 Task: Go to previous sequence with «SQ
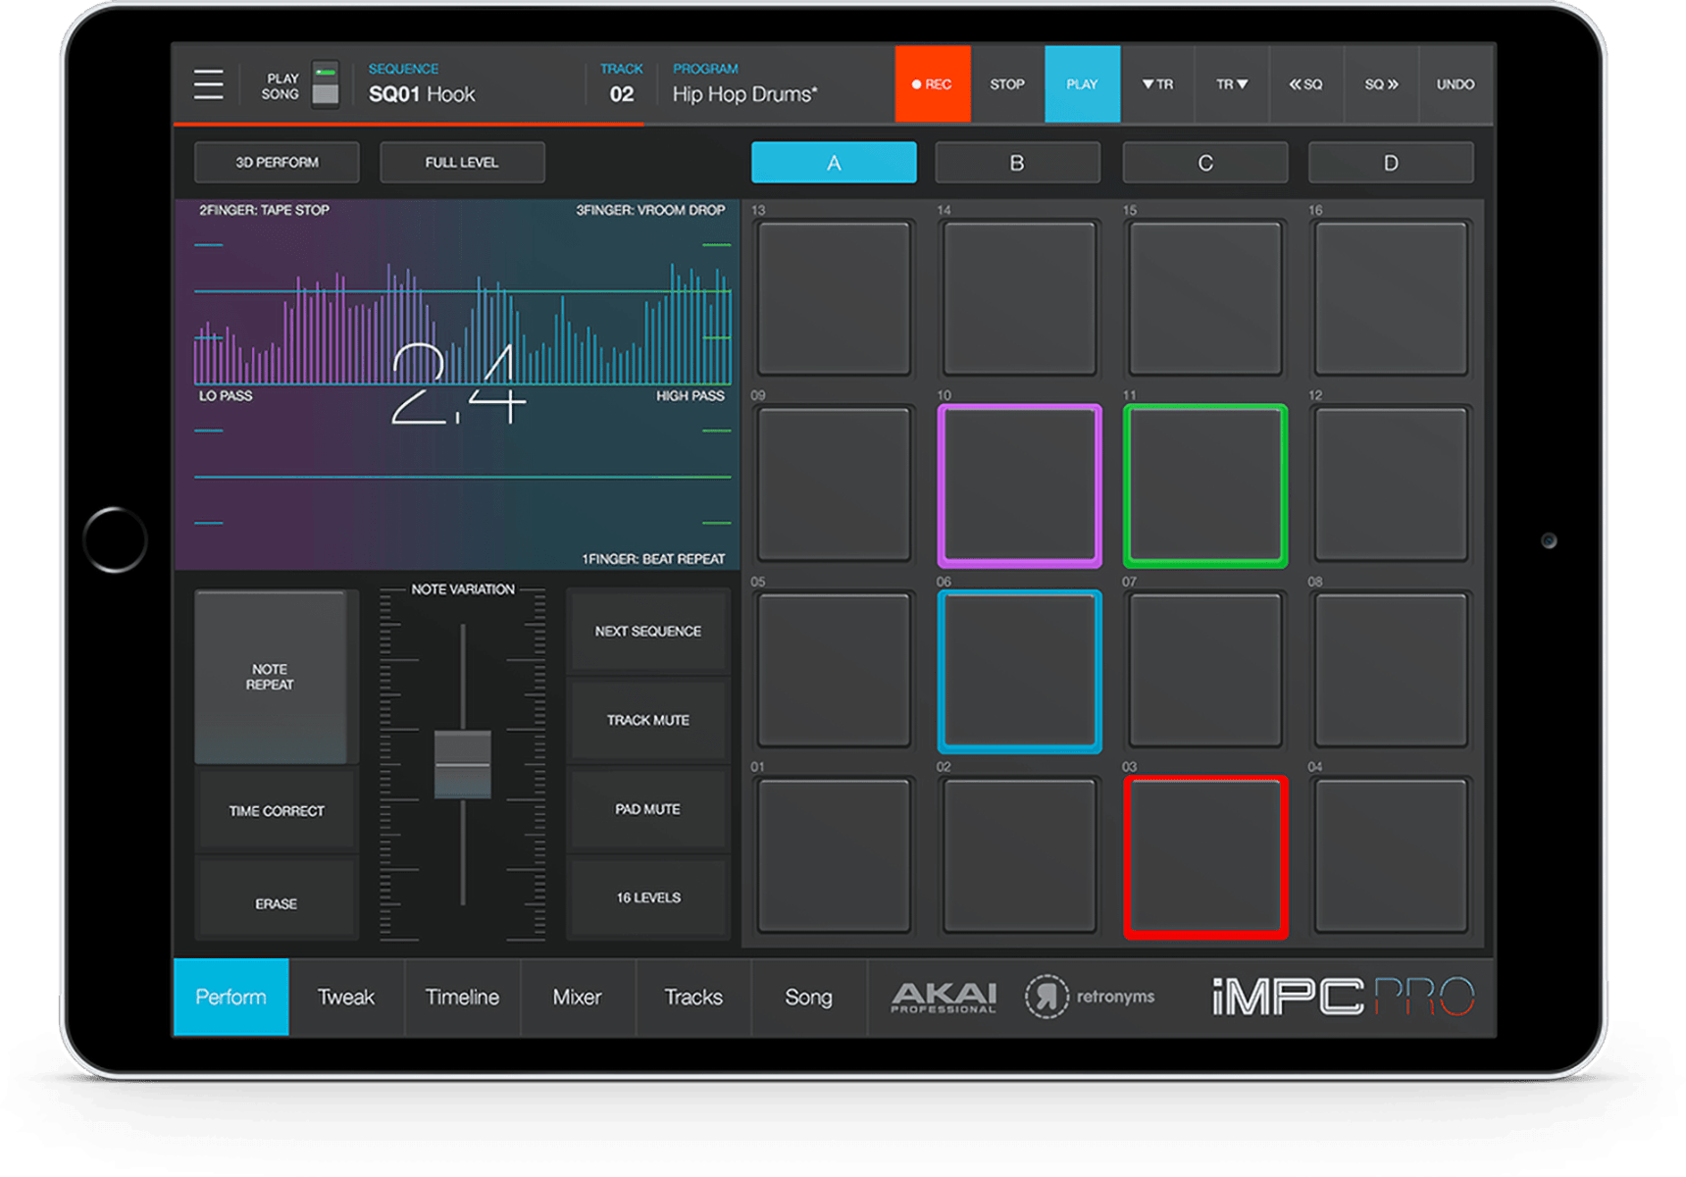click(x=1305, y=84)
